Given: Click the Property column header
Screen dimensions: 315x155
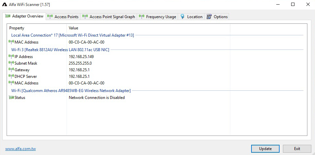Looking at the screenshot, I should click(x=17, y=28).
